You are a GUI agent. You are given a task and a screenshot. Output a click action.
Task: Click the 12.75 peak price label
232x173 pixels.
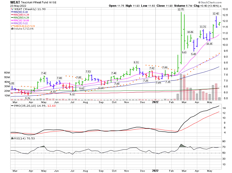pyautogui.click(x=181, y=10)
